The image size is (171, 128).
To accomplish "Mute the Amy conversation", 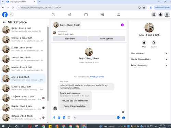I will point(144,44).
